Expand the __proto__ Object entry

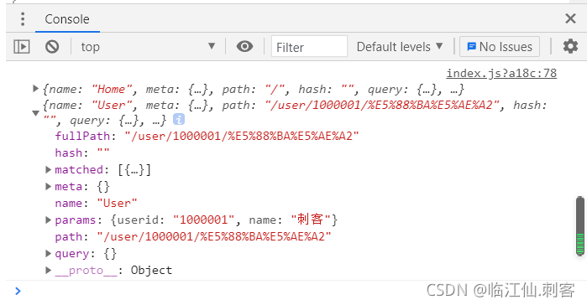point(48,270)
